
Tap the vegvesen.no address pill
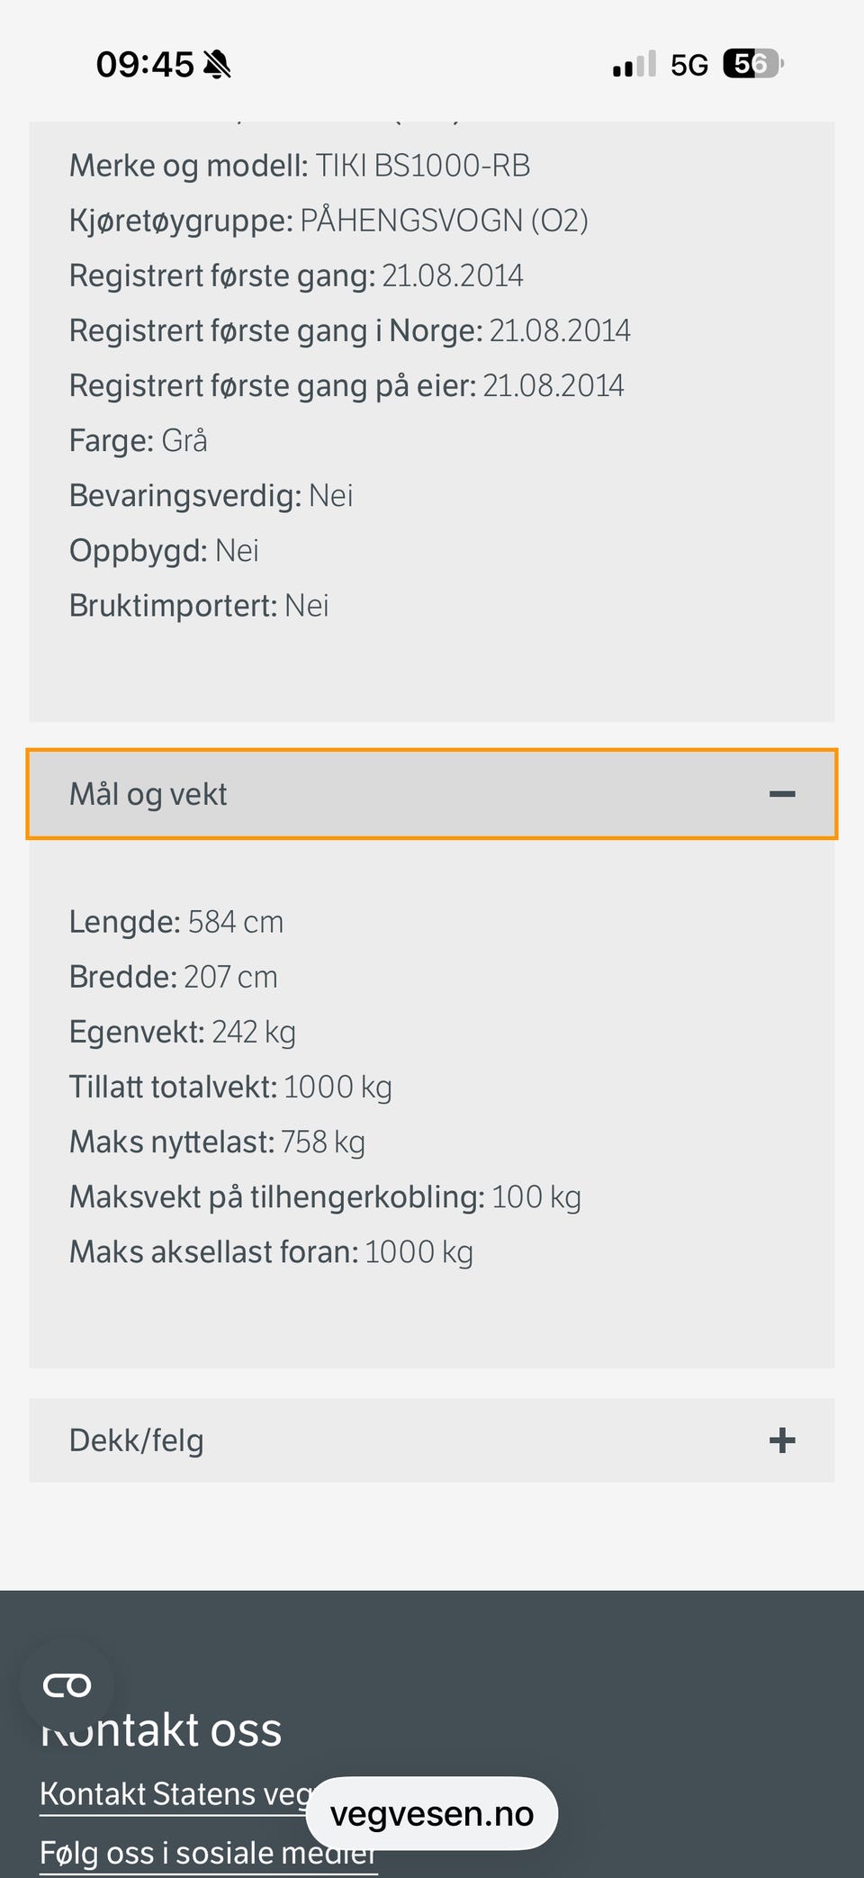(432, 1814)
